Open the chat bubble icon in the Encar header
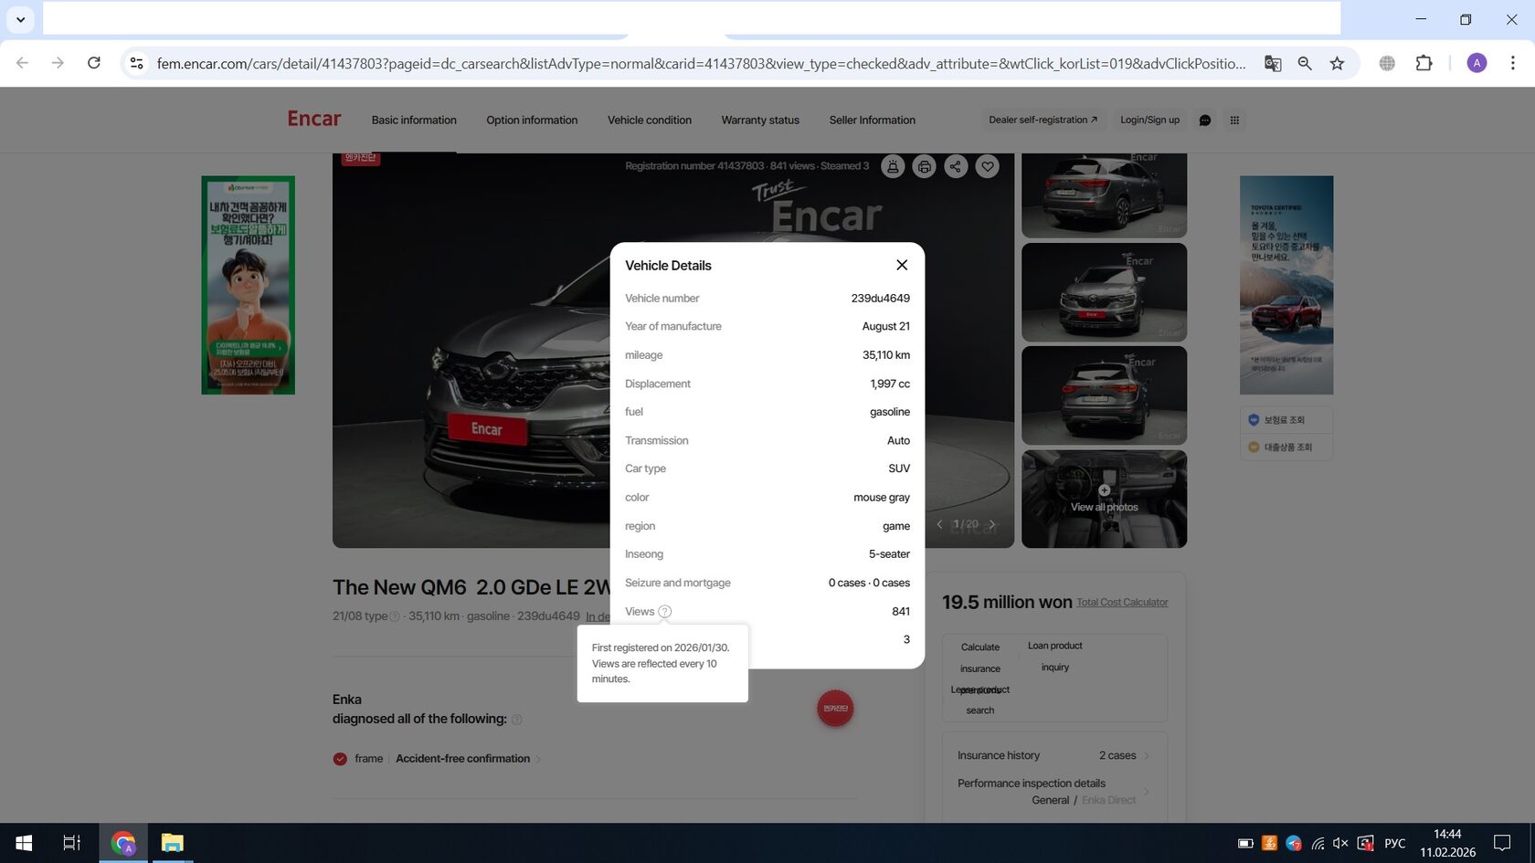Screen dimensions: 1535x863 click(1205, 121)
